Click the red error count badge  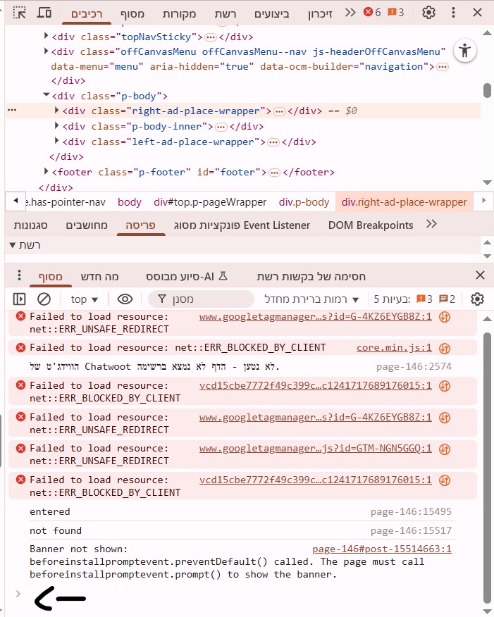(371, 13)
